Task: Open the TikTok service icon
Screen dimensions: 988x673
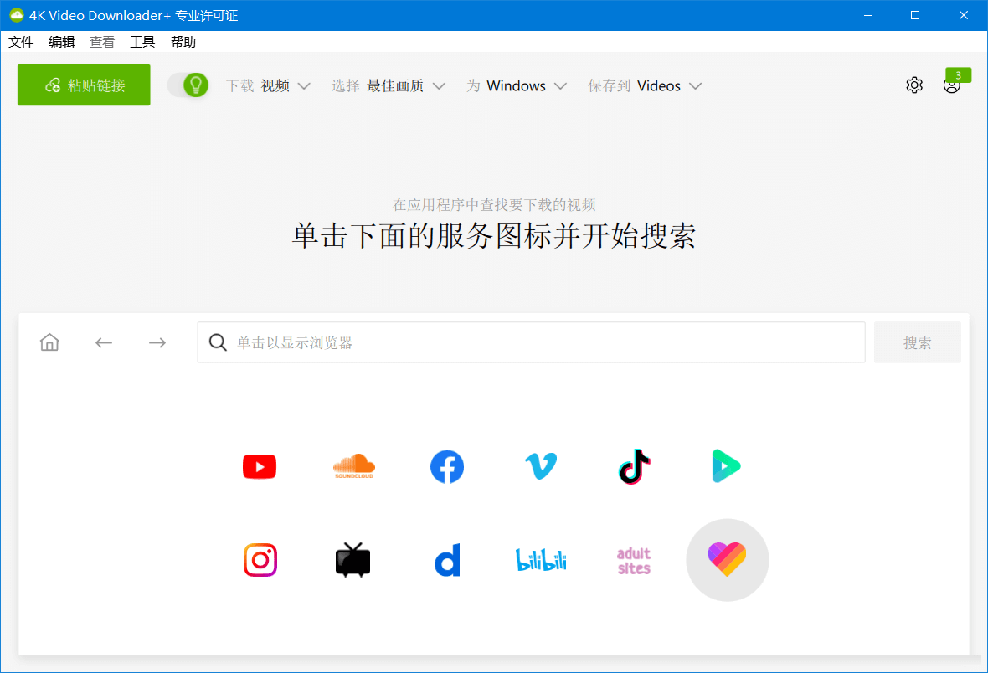Action: click(634, 466)
